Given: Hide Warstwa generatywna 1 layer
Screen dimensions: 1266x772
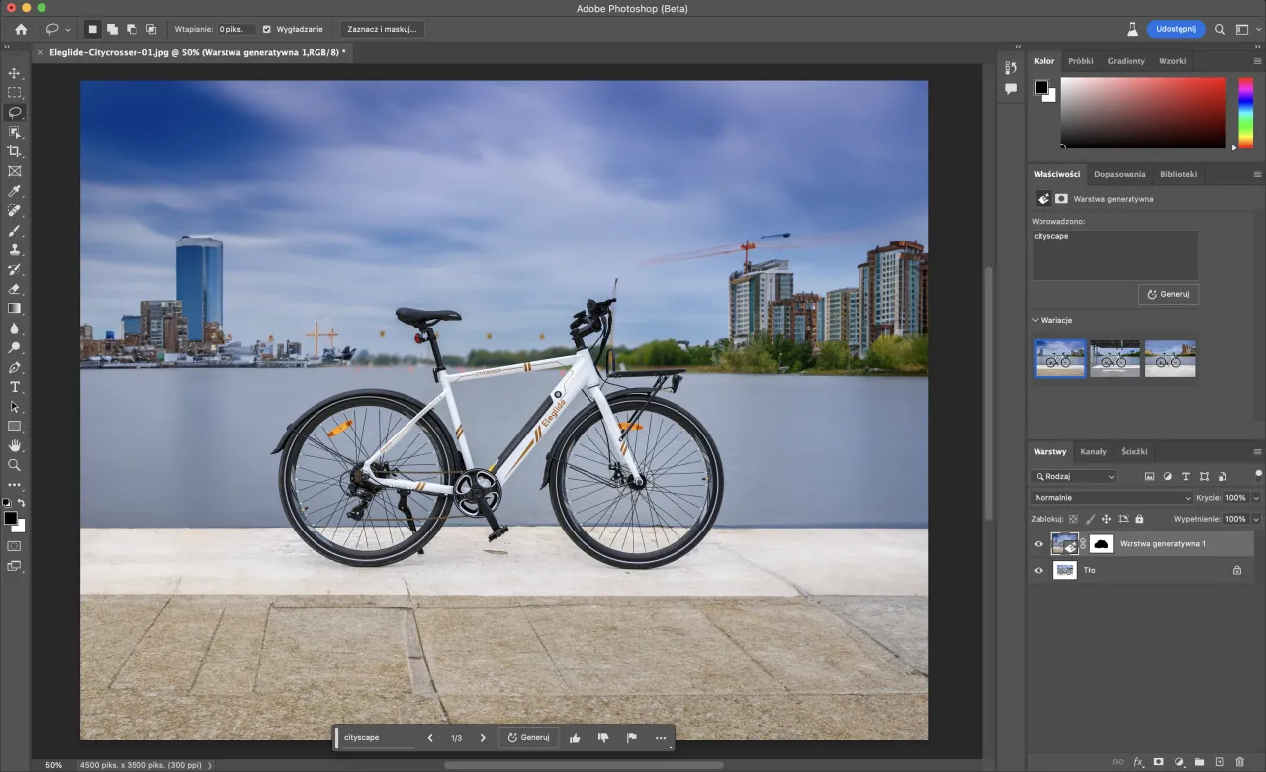Looking at the screenshot, I should tap(1039, 543).
